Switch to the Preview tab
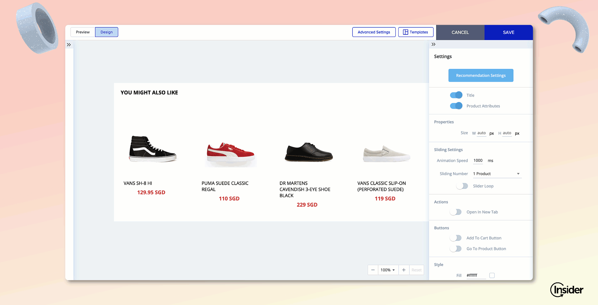The width and height of the screenshot is (598, 305). click(83, 32)
